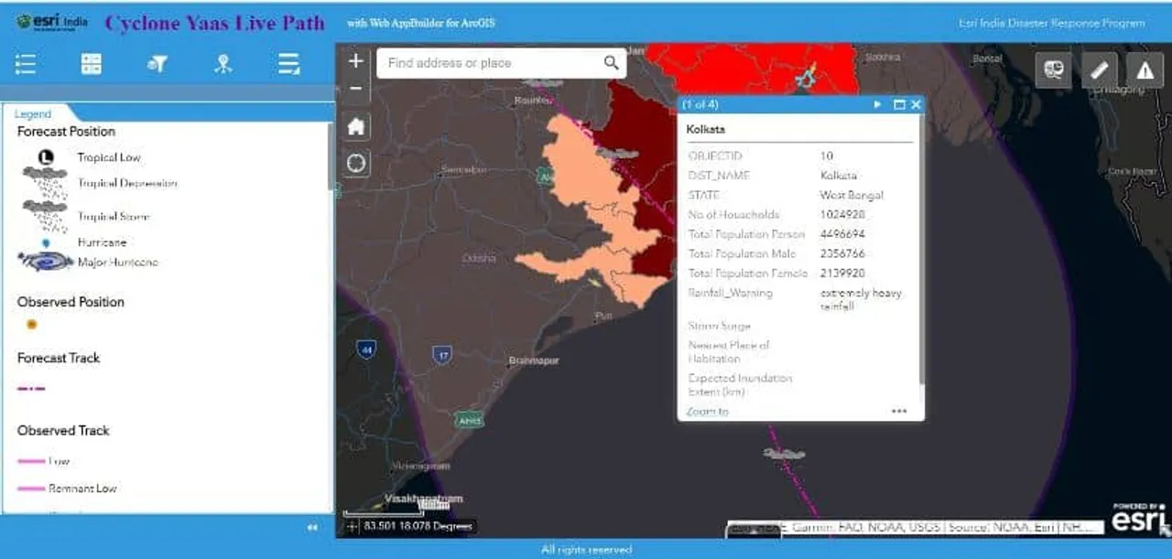Click the Tropical Depression legend entry

click(x=127, y=183)
